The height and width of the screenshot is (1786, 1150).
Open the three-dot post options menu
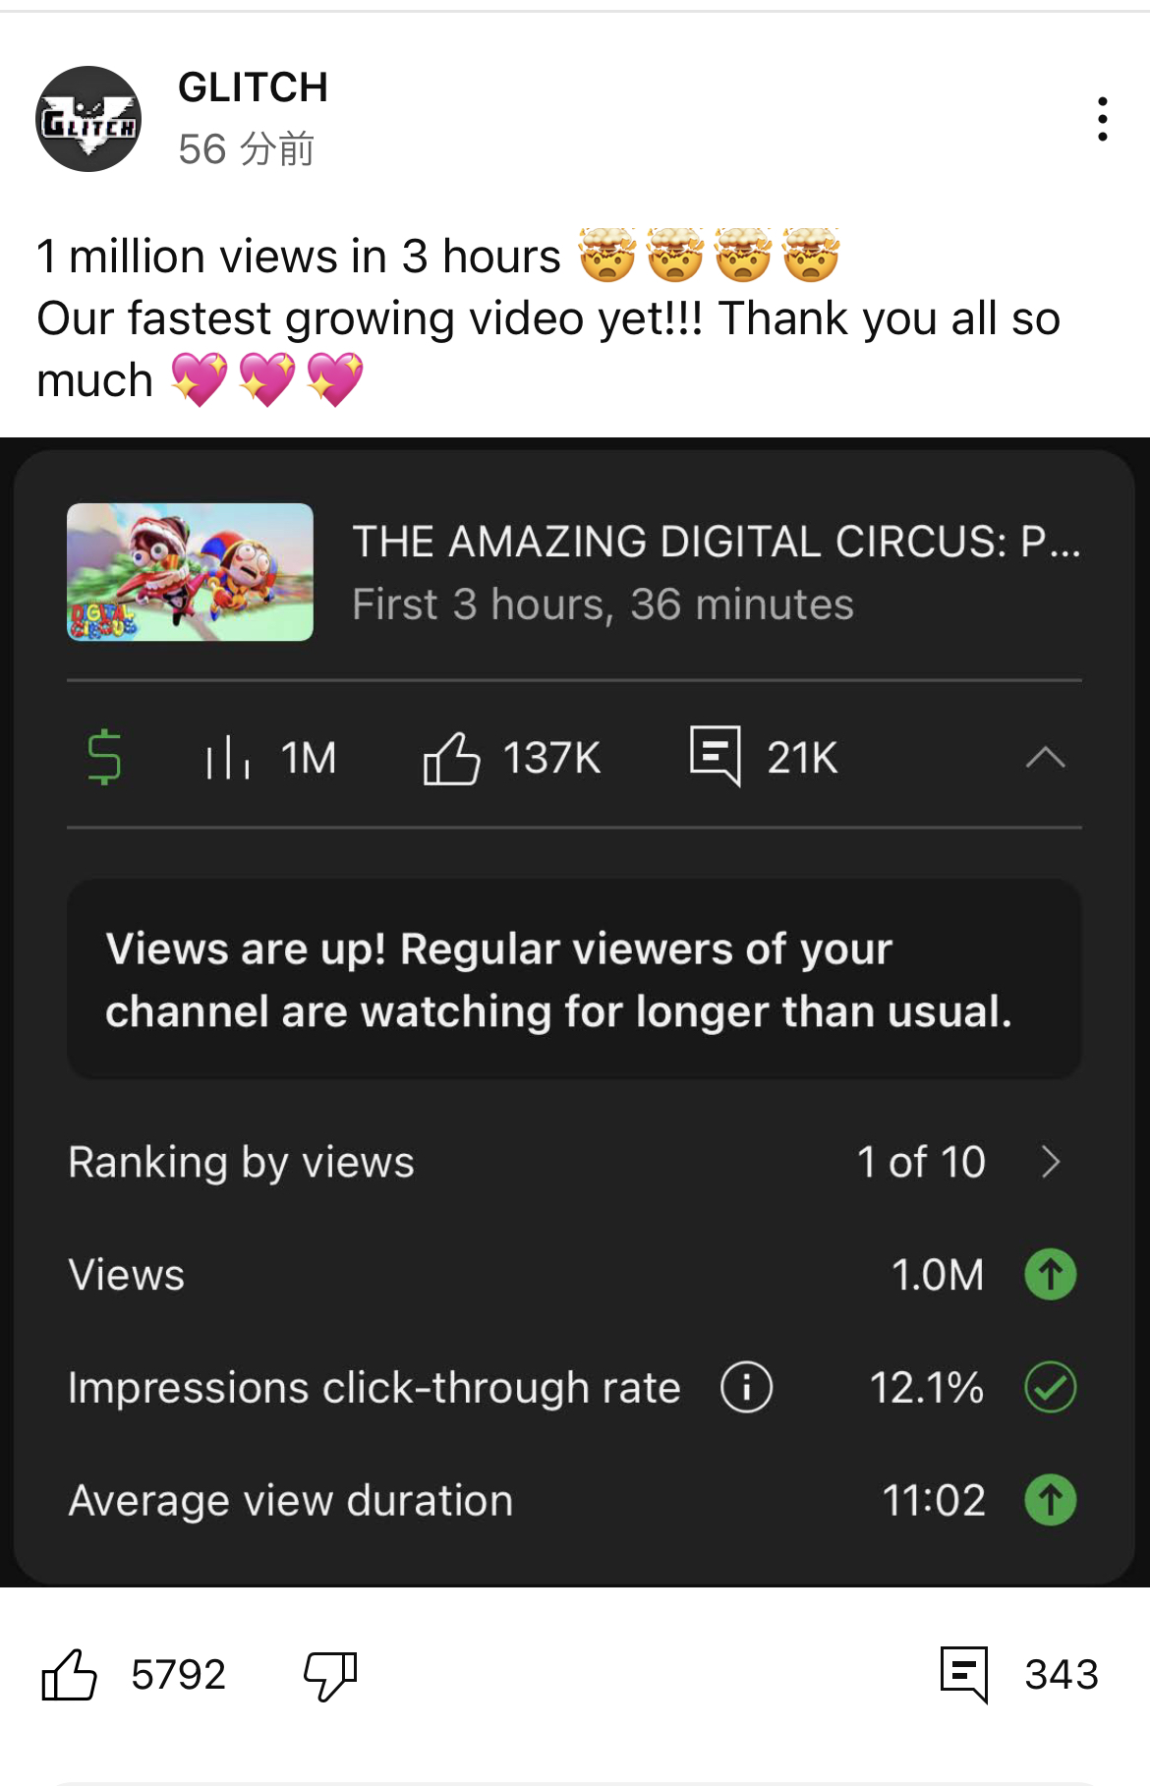click(x=1103, y=119)
